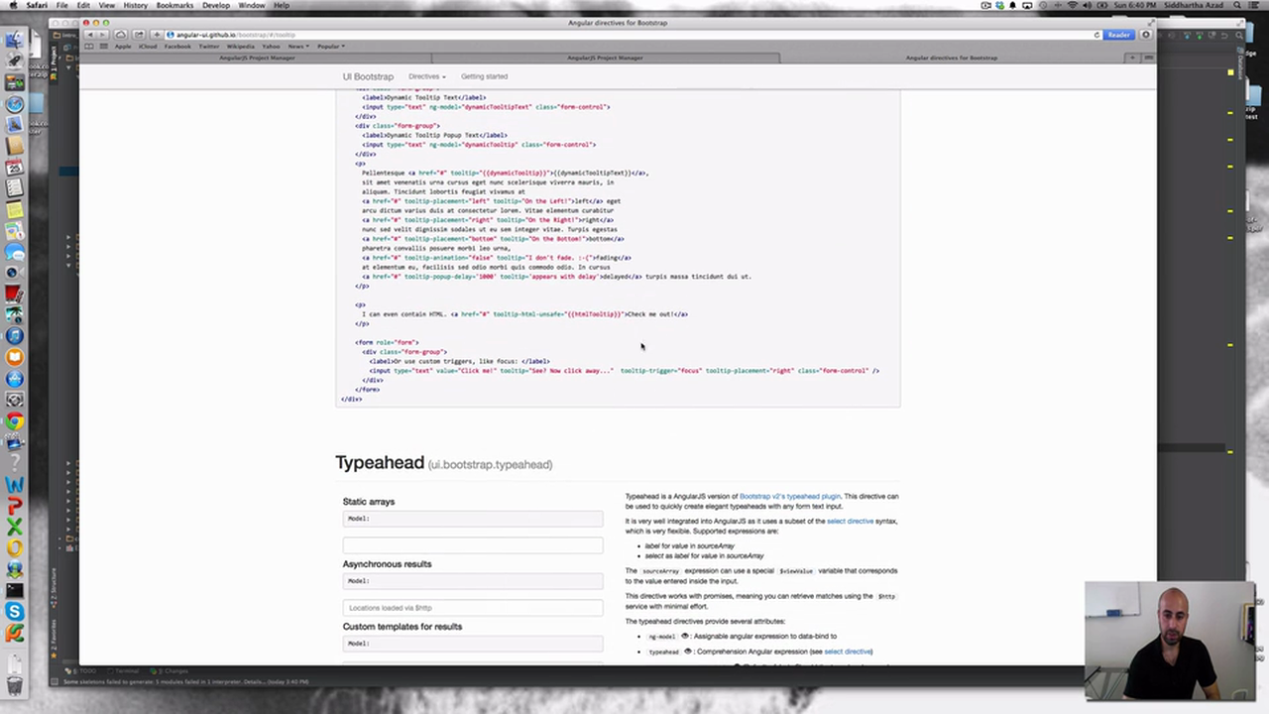Viewport: 1269px width, 714px height.
Task: Click the Sun 6:40 PM clock
Action: point(1137,6)
